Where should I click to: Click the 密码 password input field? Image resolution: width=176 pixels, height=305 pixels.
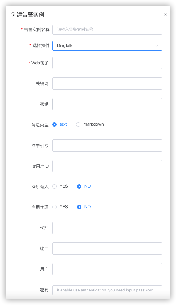(x=107, y=290)
